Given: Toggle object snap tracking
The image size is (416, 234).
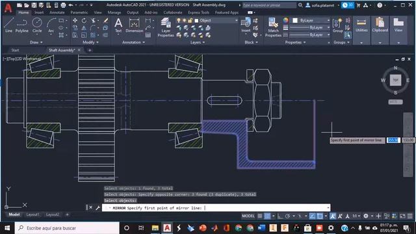Looking at the screenshot, I should tap(312, 216).
